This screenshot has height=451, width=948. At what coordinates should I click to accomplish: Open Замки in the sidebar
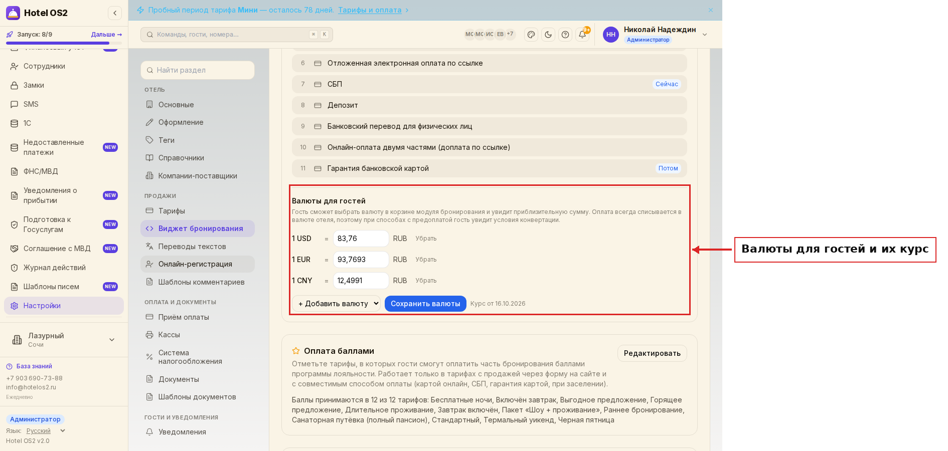[64, 85]
